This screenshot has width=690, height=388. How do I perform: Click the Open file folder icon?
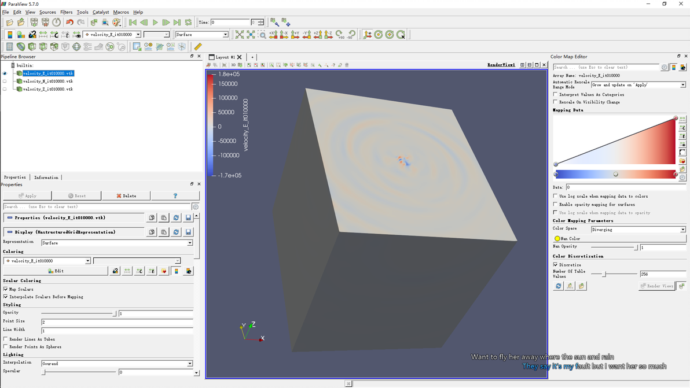click(10, 23)
